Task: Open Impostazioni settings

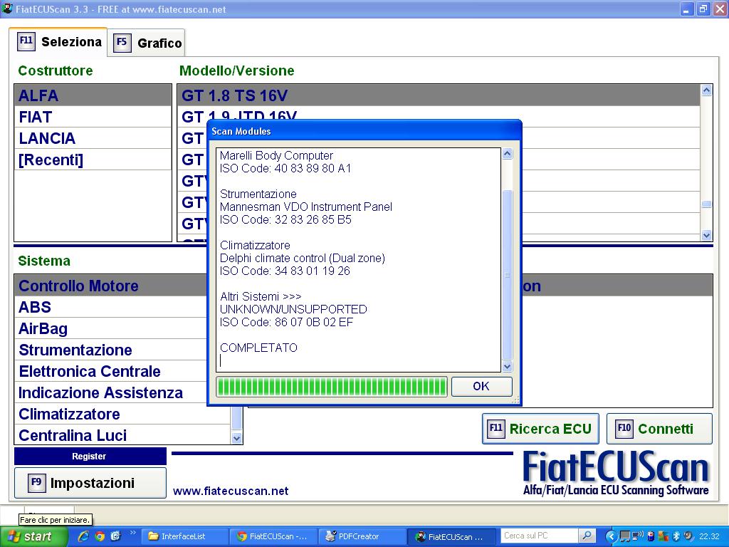Action: 90,483
